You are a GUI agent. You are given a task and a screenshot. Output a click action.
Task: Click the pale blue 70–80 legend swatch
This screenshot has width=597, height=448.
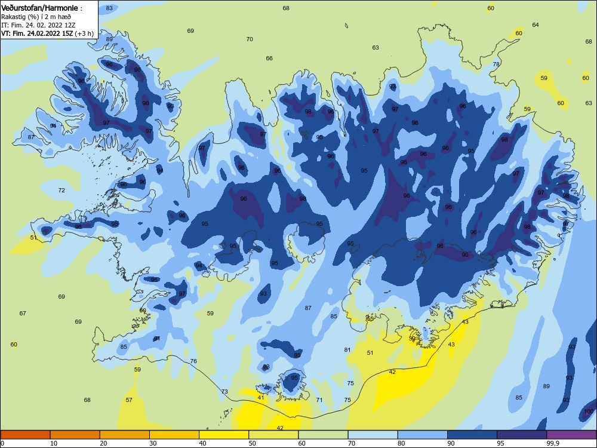(x=373, y=435)
